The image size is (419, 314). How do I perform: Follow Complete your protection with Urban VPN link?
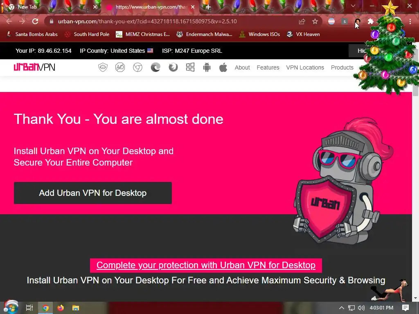206,265
